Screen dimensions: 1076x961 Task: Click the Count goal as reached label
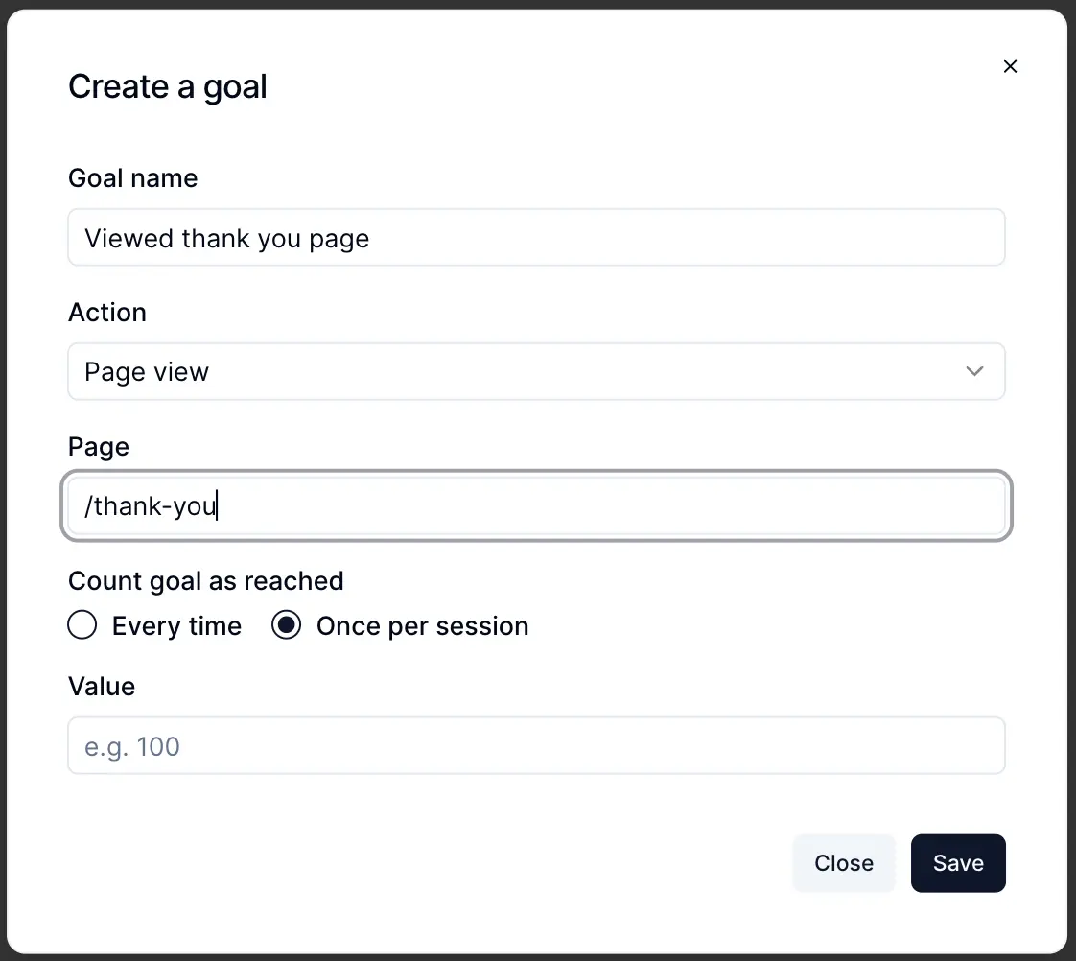205,580
